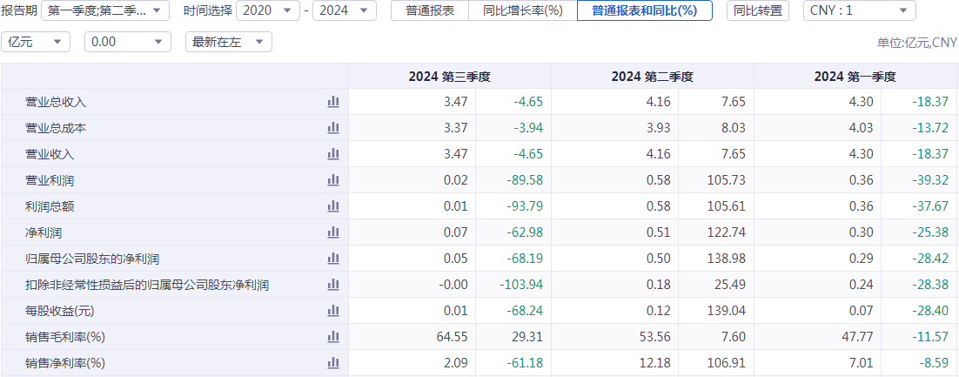Open the 最新在左 sort order dropdown
959x377 pixels.
229,42
